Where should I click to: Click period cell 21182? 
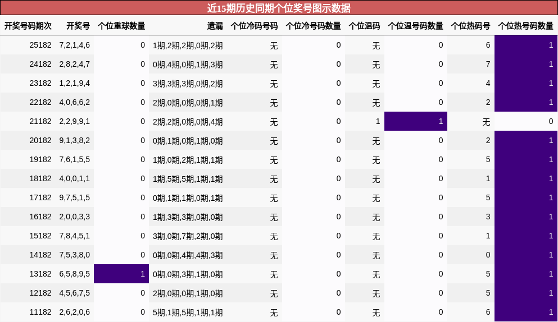pos(40,122)
